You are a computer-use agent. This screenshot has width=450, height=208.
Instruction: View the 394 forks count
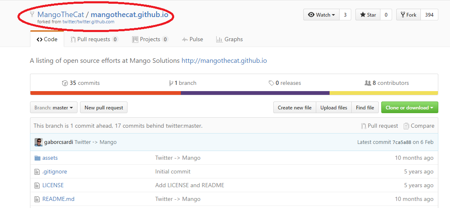pyautogui.click(x=429, y=15)
